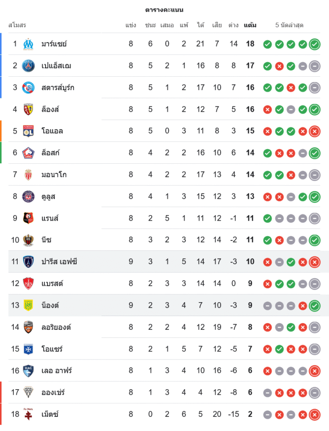Click Marseille's latest match win indicator
329x431 pixels.
315,44
